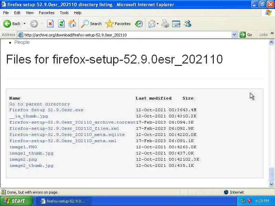Screen dimensions: 275x206
Task: Open the _meta.sqlite file link
Action: pos(67,135)
